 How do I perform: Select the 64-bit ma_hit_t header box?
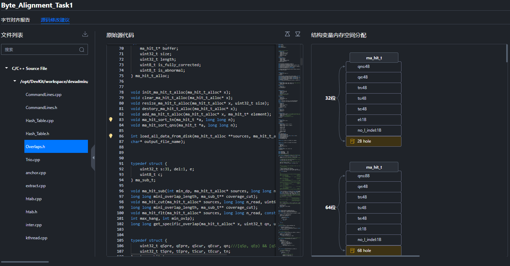click(374, 167)
